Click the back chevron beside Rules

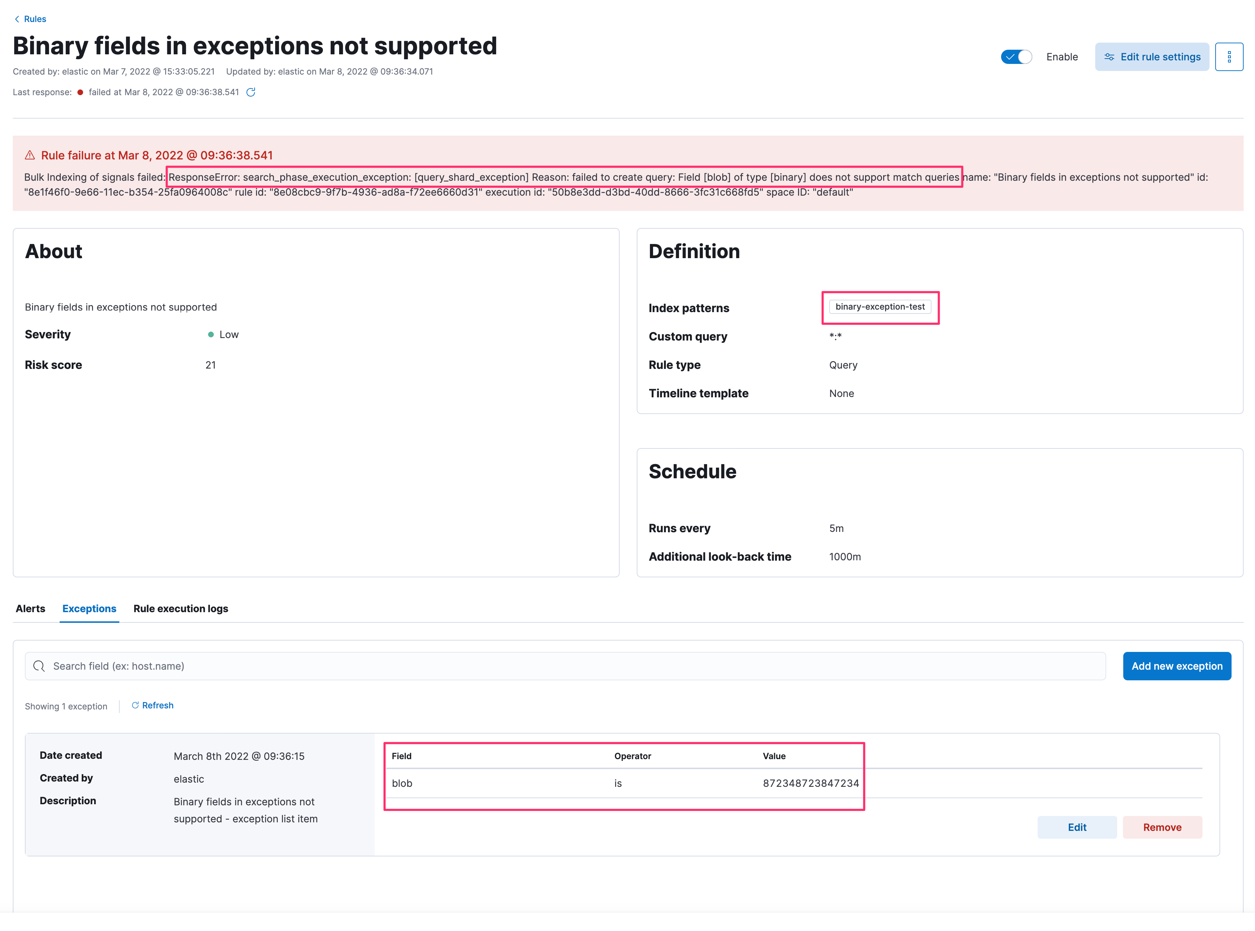point(17,18)
